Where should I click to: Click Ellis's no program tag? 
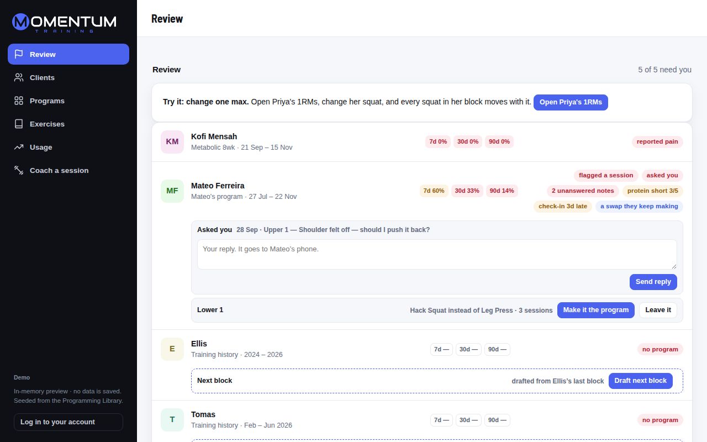click(660, 349)
